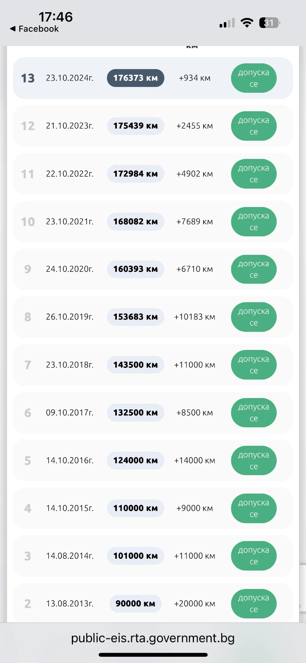Tap 'допуска се' status for row 9
306x663 pixels.
(254, 269)
